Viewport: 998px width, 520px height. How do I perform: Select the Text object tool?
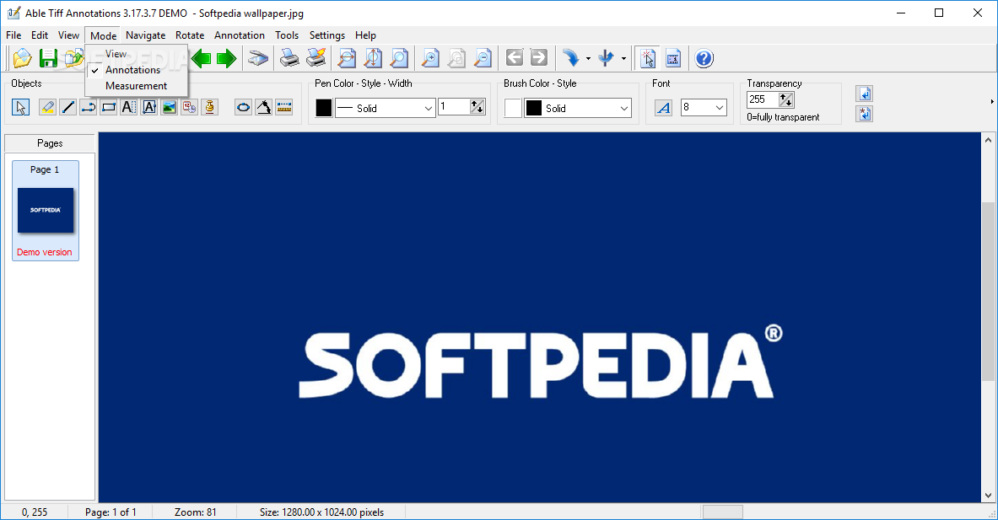[x=128, y=107]
